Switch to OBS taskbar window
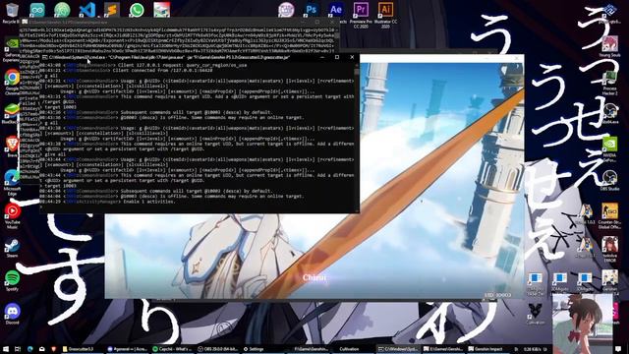Screen dimensions: 629x354 218,349
